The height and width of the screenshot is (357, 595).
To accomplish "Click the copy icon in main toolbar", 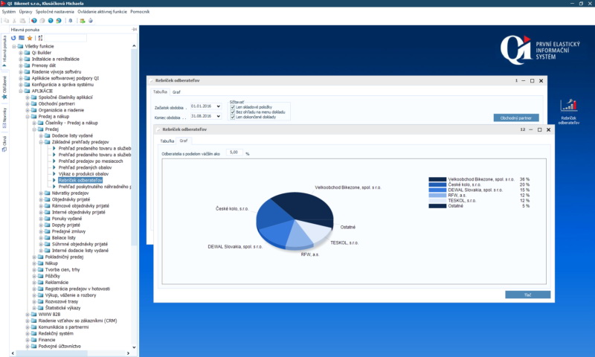I will click(x=6, y=21).
